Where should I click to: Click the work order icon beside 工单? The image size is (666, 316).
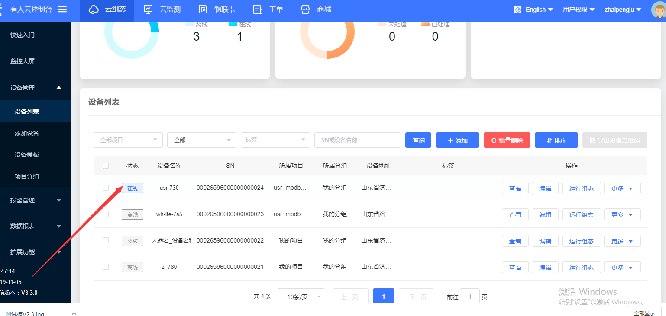click(258, 10)
